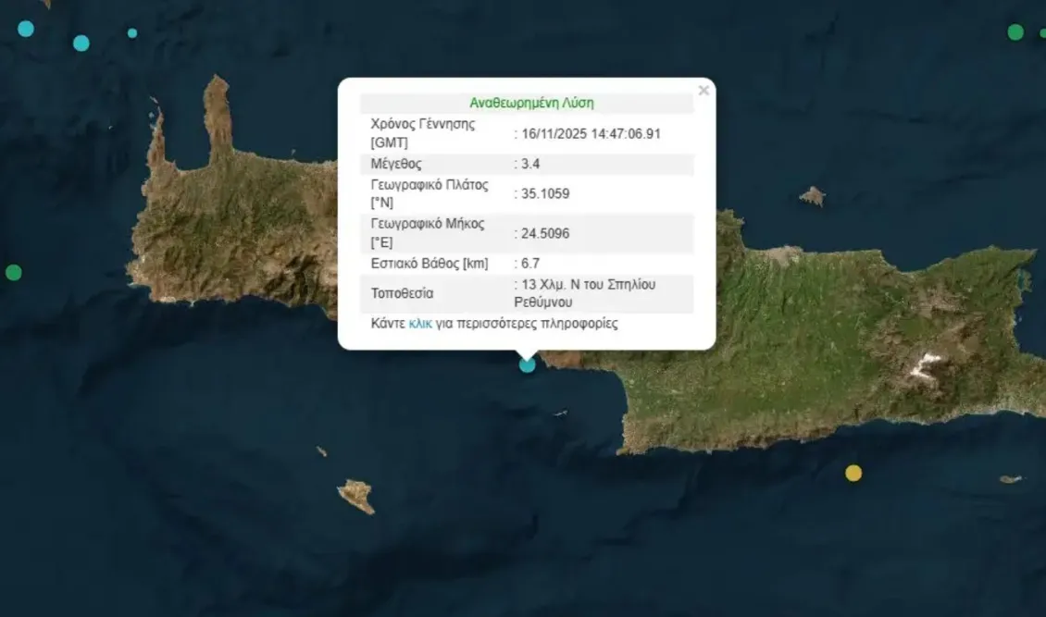Viewport: 1046px width, 617px height.
Task: Click the smallest cyan marker at top left
Action: (132, 33)
